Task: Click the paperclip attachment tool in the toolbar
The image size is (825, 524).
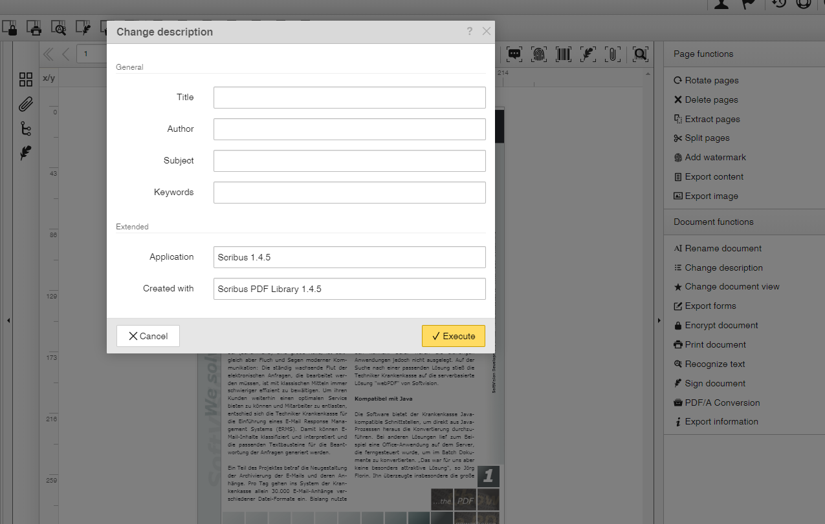Action: pyautogui.click(x=613, y=54)
